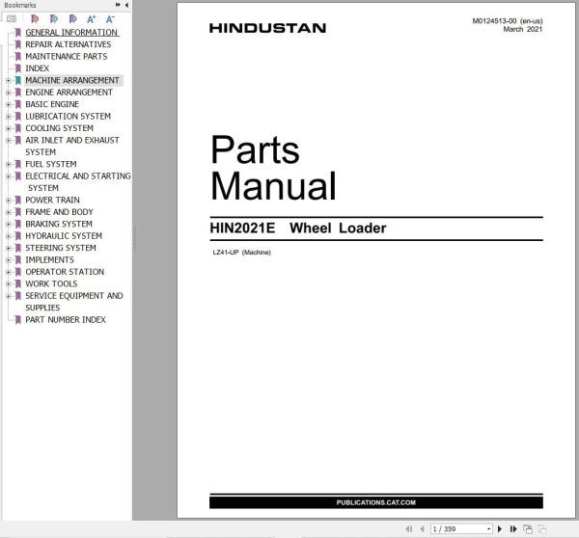Select the MACHINE ARRANGEMENT bookmark
Image resolution: width=579 pixels, height=538 pixels.
(72, 80)
